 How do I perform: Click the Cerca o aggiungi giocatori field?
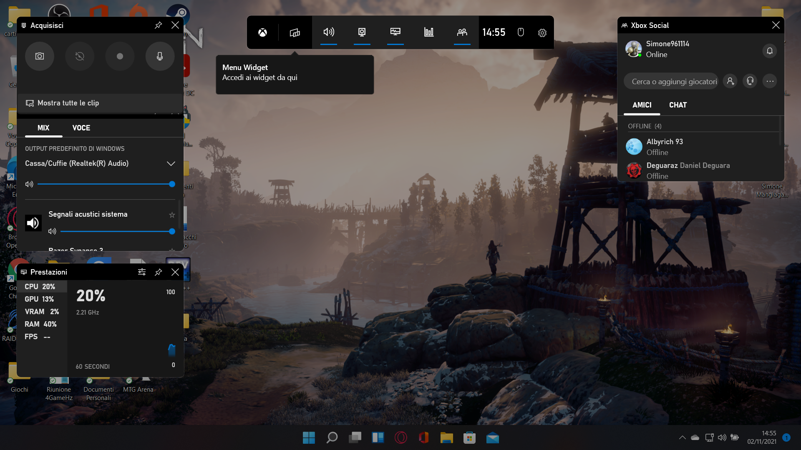click(x=671, y=82)
